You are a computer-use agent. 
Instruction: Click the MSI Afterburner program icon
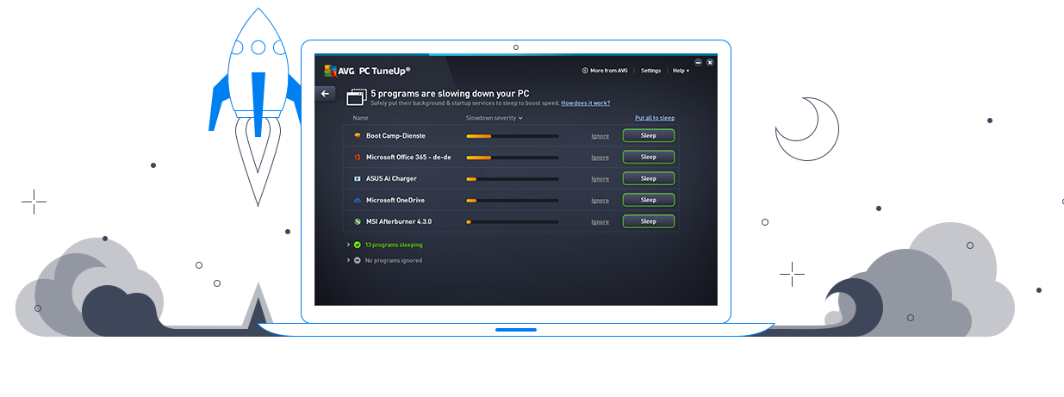click(x=357, y=222)
